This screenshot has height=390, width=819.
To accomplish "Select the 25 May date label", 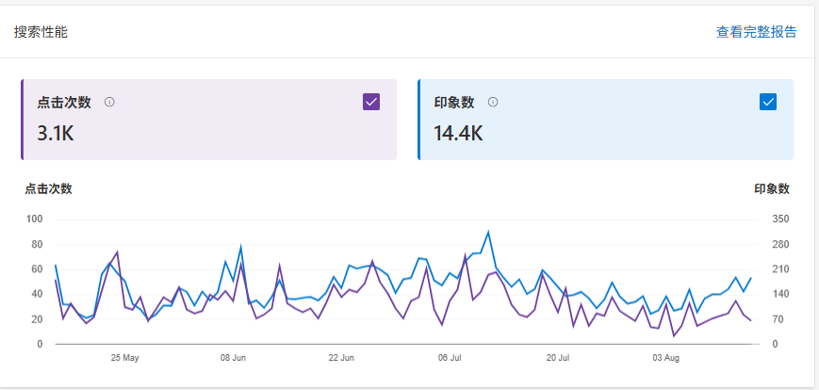I will (124, 358).
